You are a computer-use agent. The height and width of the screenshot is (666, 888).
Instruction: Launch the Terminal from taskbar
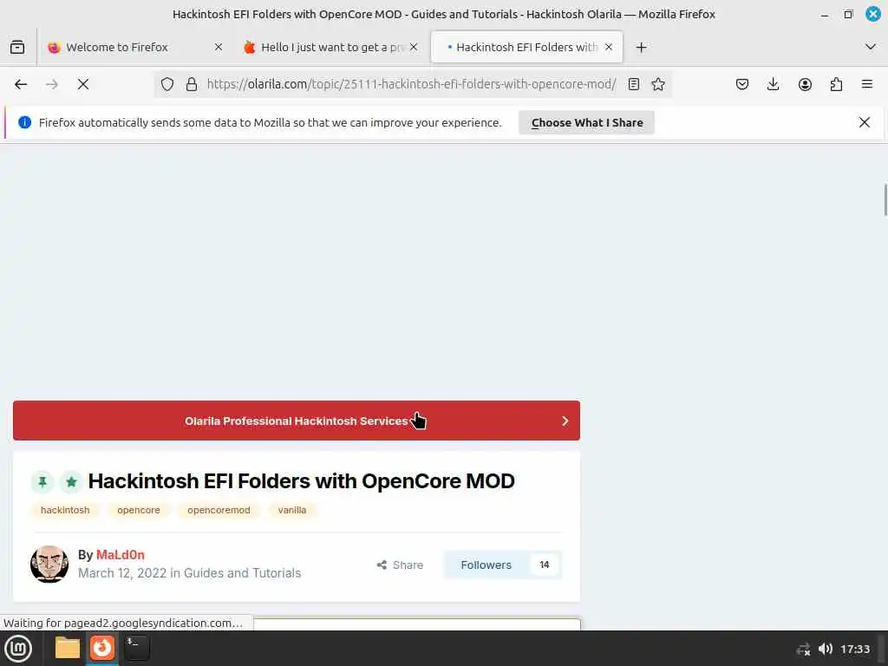[137, 648]
